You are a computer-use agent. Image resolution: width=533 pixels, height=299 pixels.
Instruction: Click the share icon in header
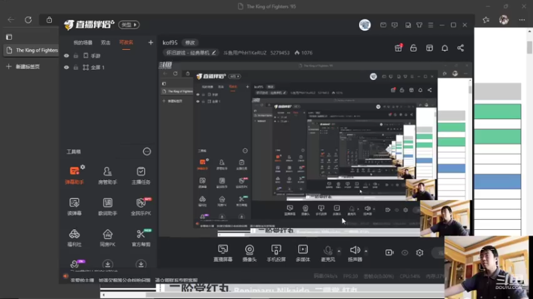(460, 48)
